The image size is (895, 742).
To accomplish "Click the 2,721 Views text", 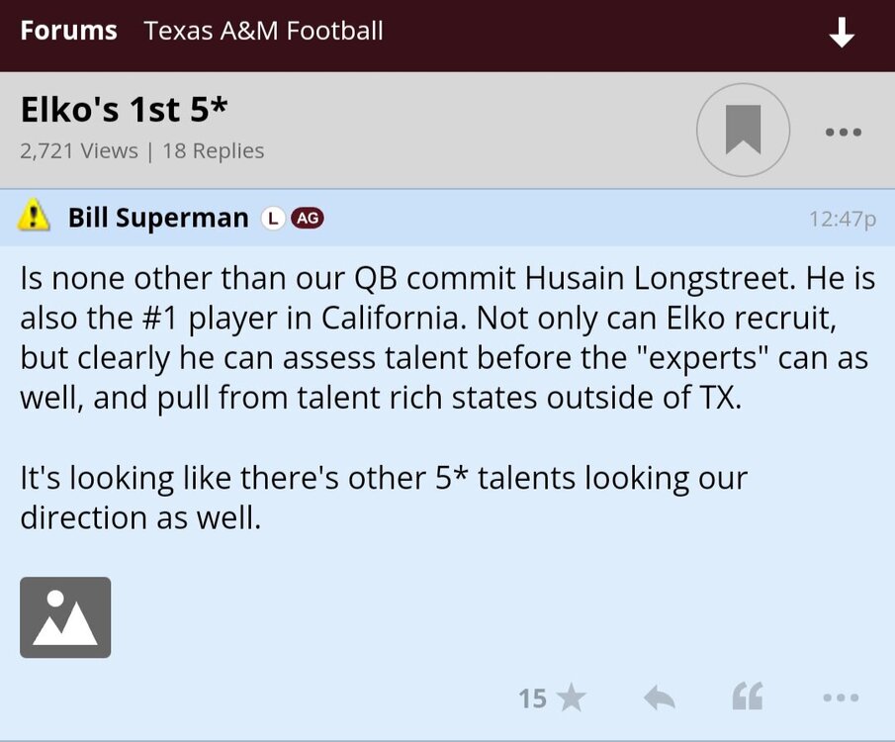I will (79, 151).
